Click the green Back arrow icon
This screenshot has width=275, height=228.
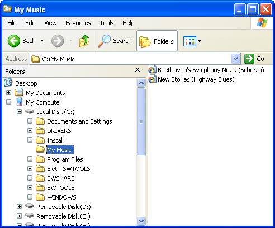click(x=13, y=41)
